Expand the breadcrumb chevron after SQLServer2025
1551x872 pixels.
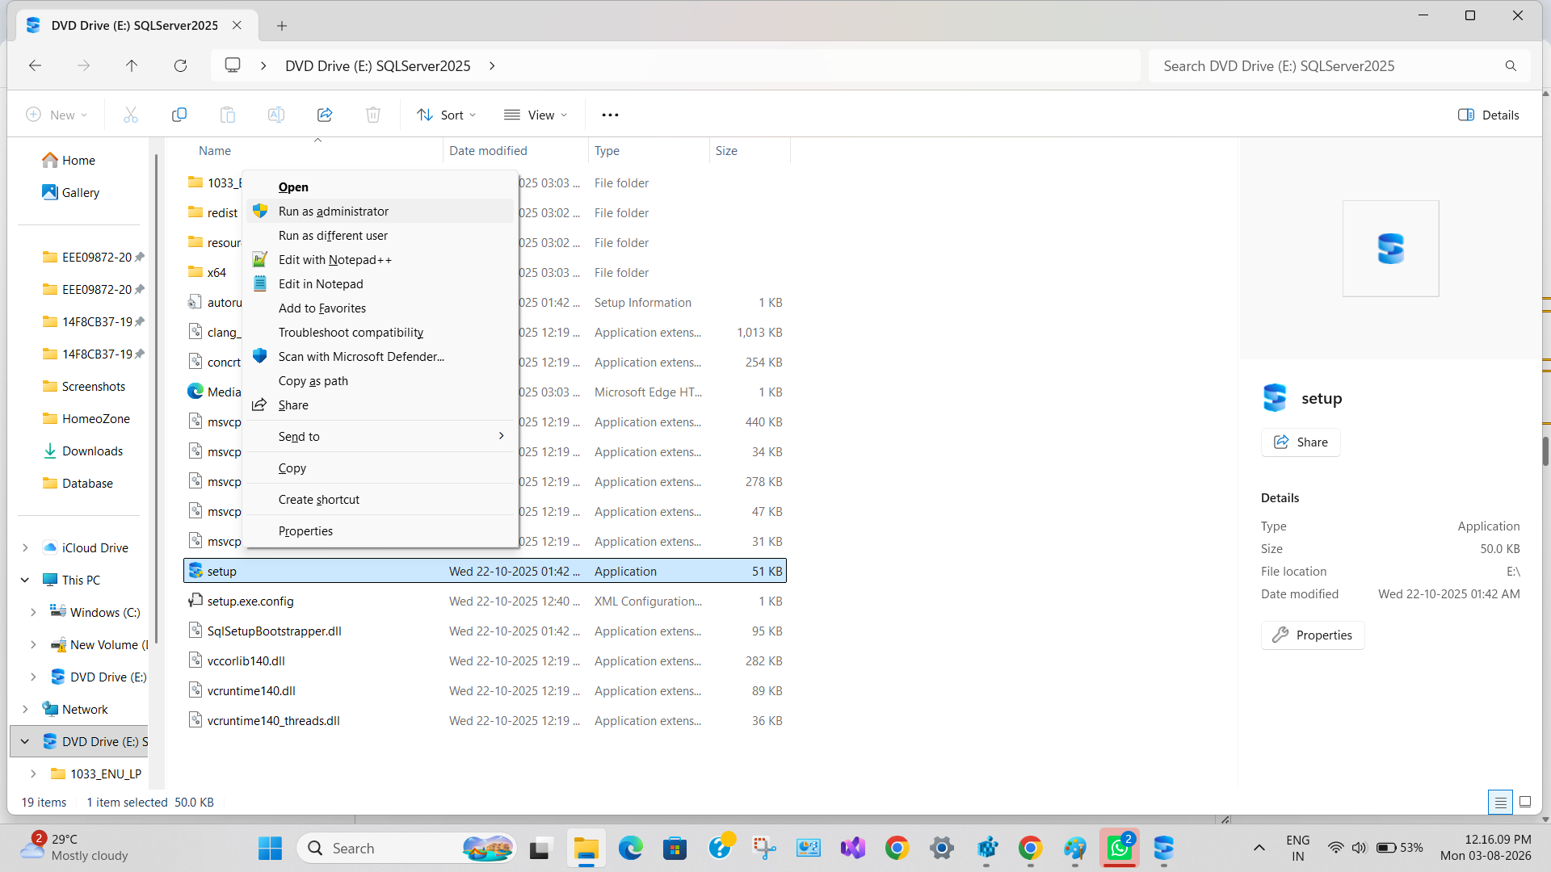[x=492, y=65]
